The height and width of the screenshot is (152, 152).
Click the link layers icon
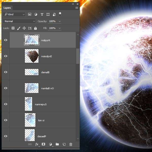coord(30,144)
